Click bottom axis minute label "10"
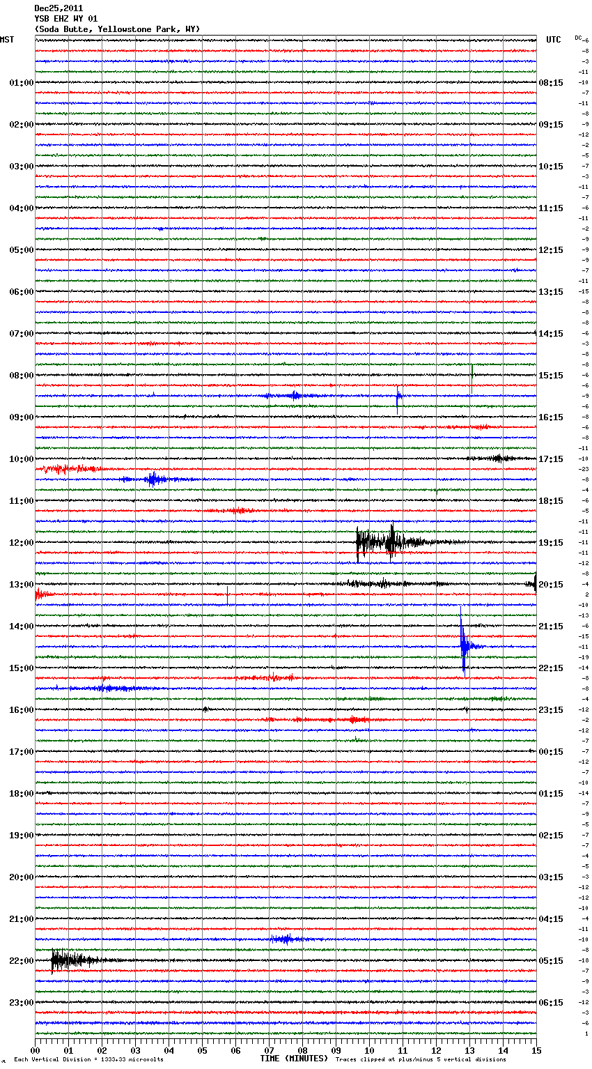 coord(369,1050)
